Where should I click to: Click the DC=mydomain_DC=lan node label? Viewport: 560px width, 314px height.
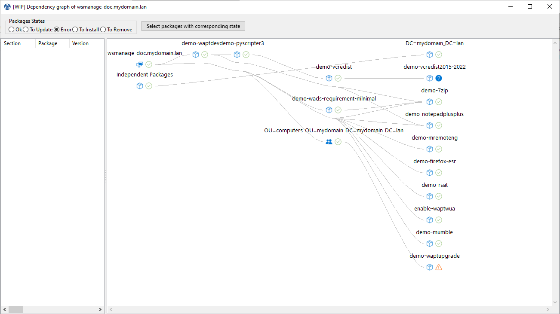(x=434, y=43)
